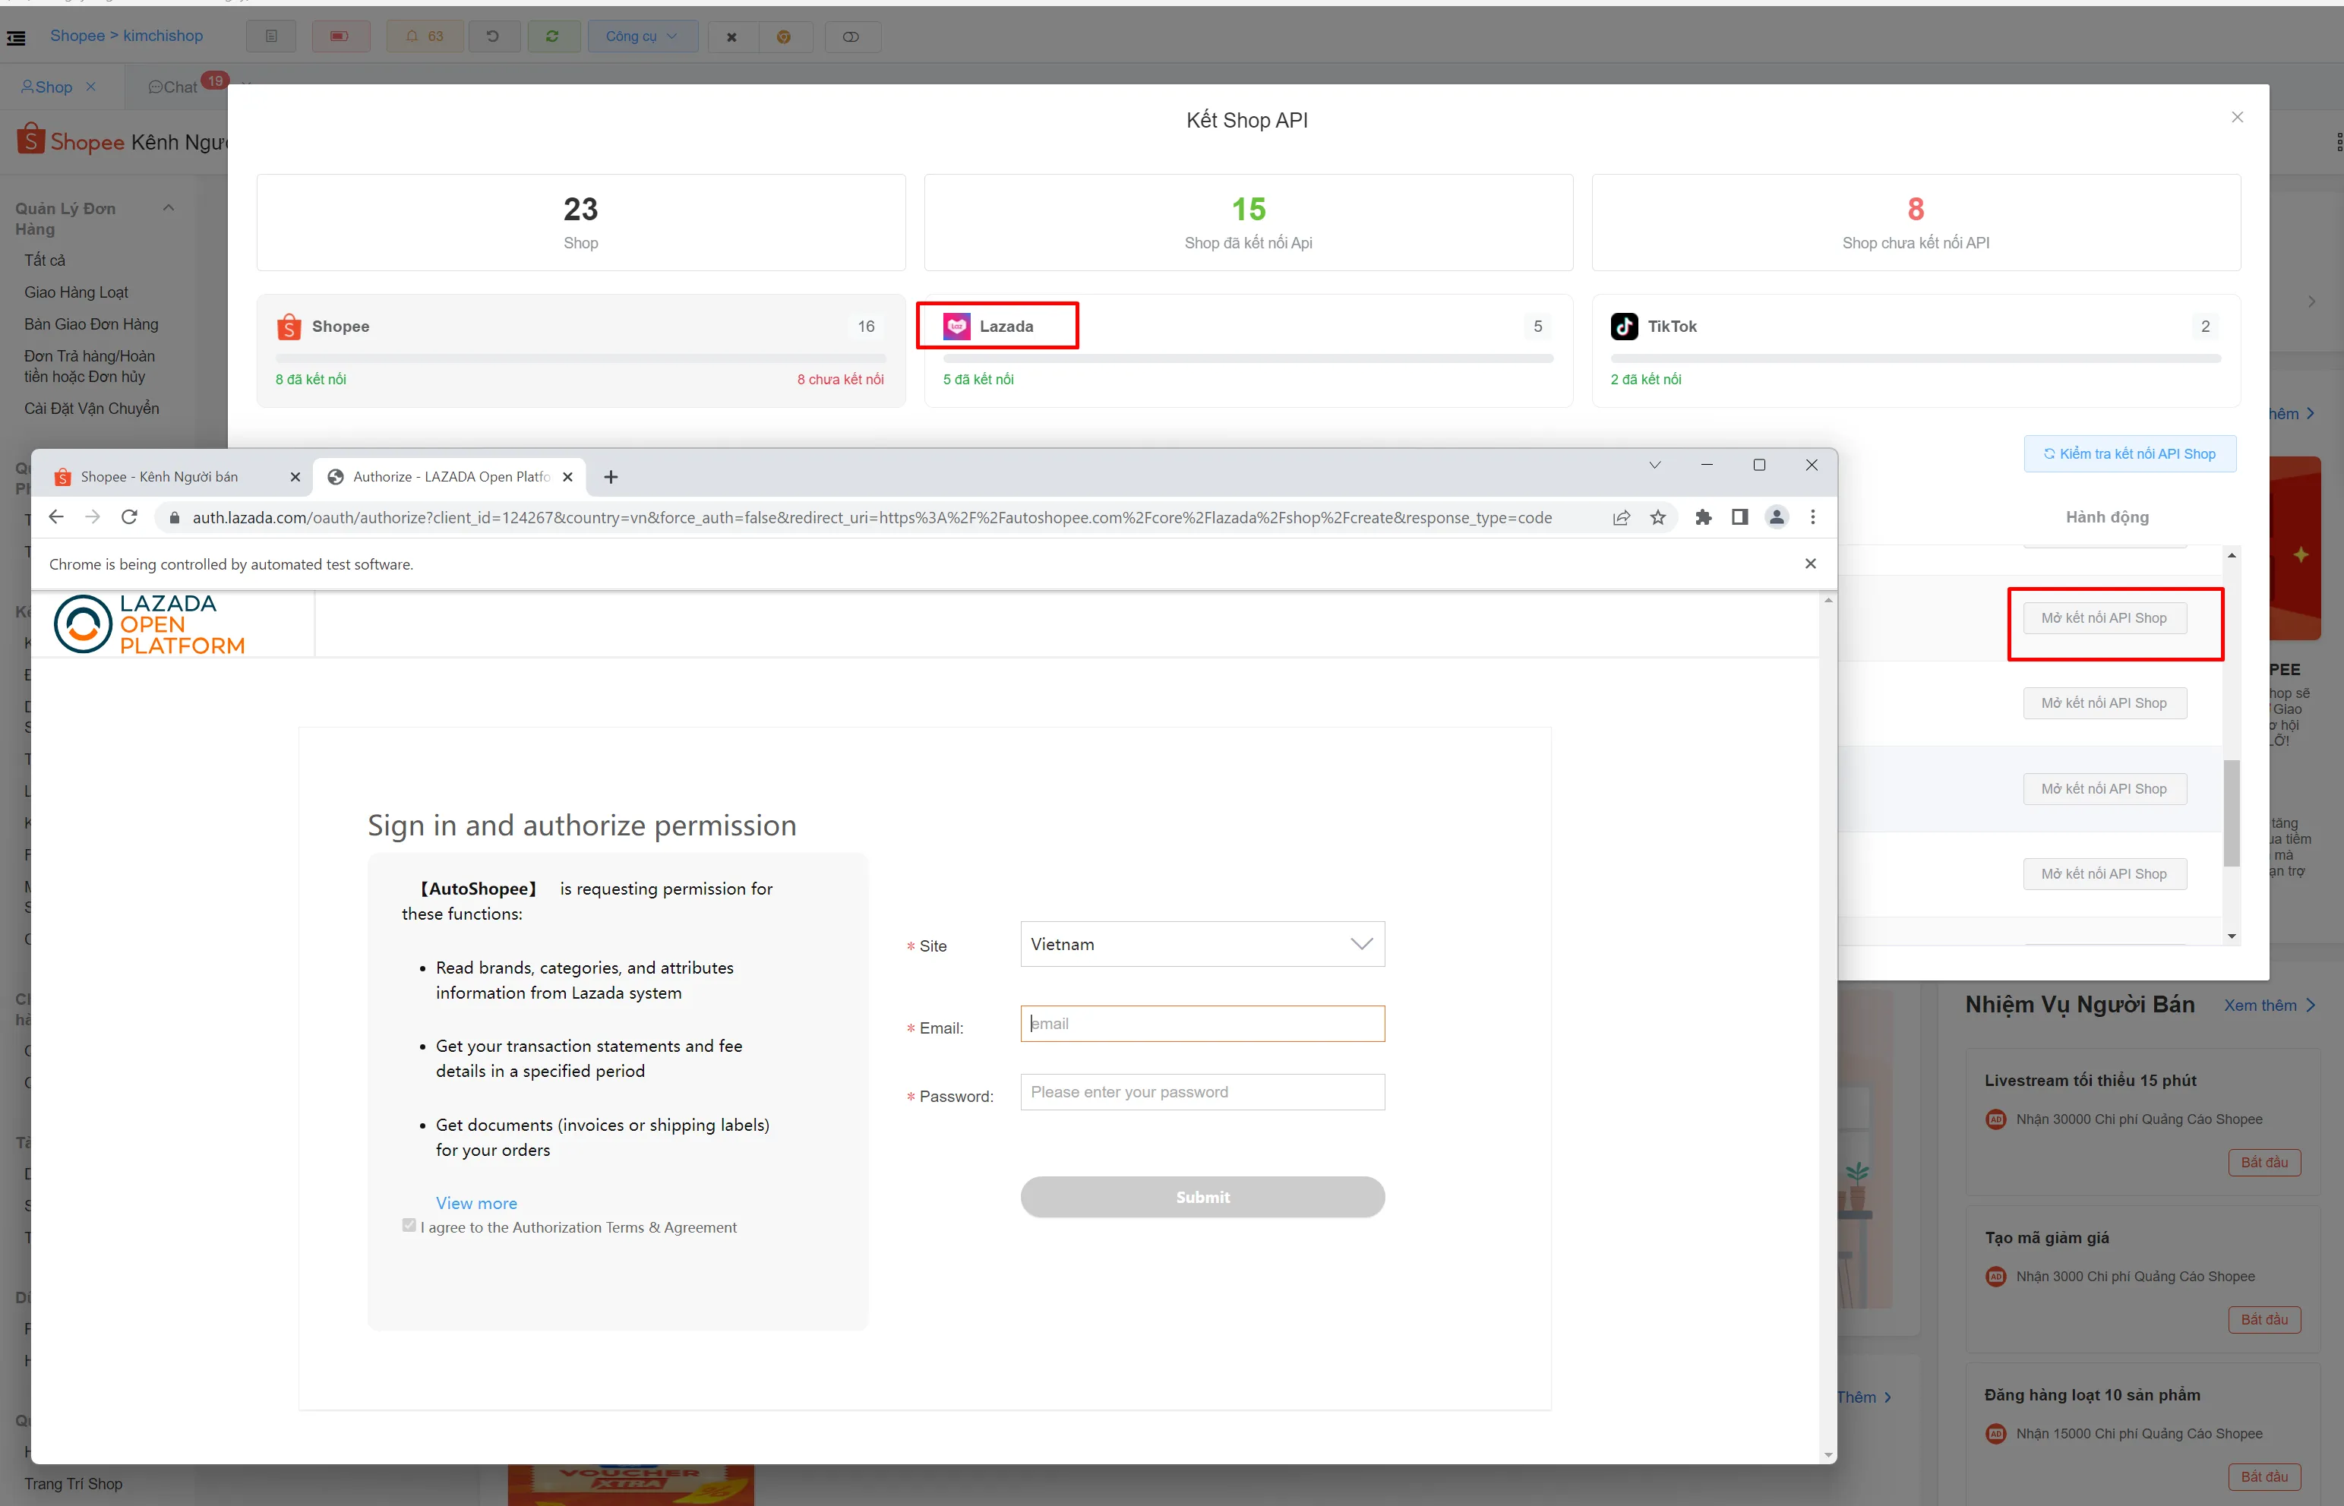The height and width of the screenshot is (1506, 2344).
Task: Click the Email input field
Action: pos(1202,1024)
